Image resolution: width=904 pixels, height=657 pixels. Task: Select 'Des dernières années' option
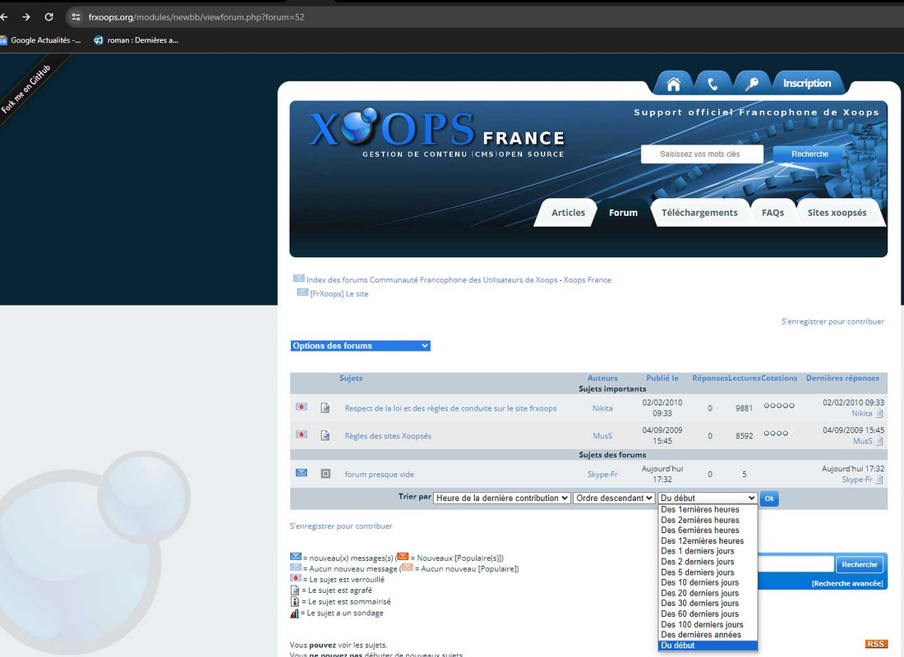click(708, 635)
